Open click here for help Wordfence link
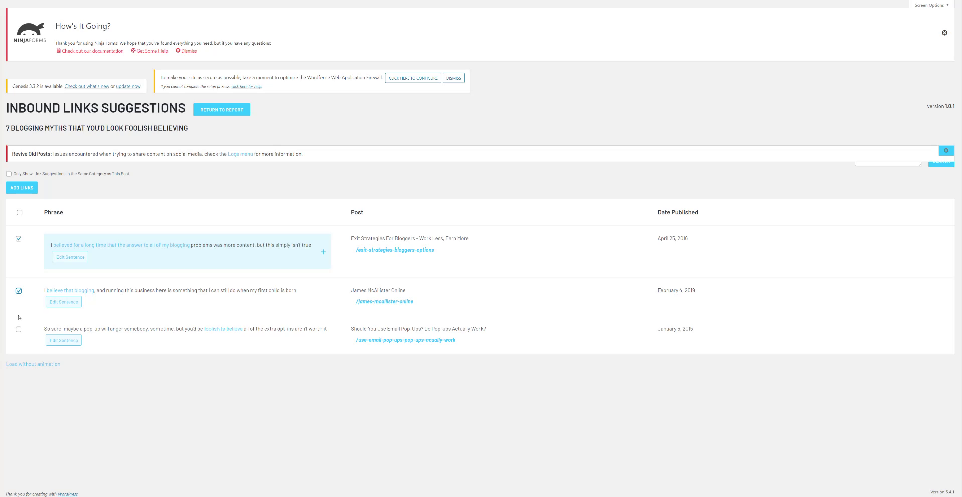 pos(246,86)
